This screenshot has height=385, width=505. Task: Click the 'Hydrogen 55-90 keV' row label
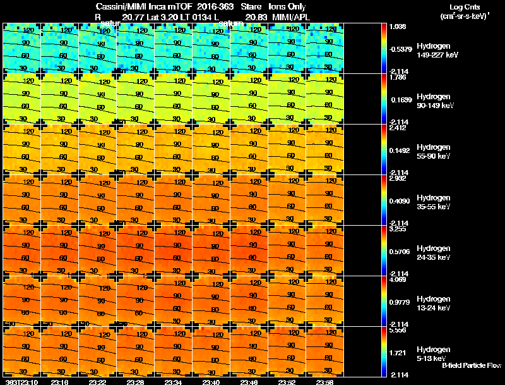tap(434, 152)
